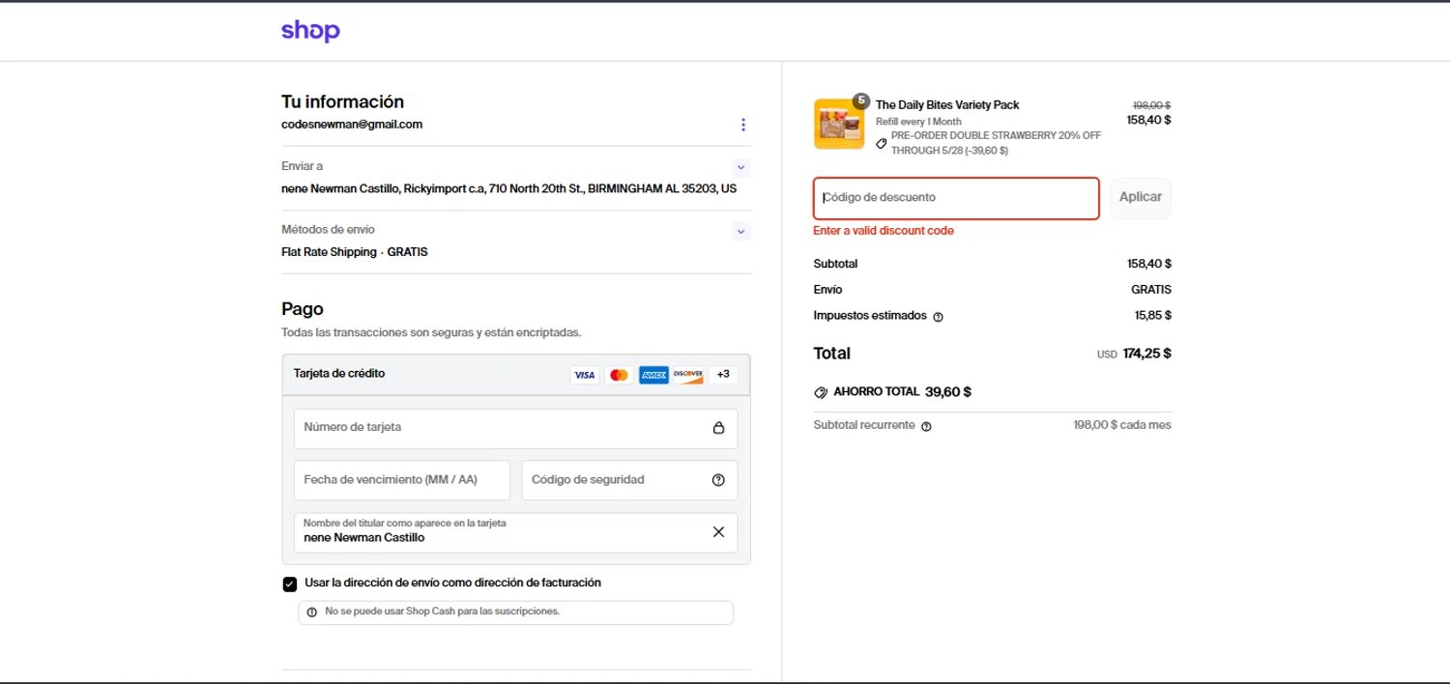The image size is (1450, 684).
Task: Click the Número de tarjeta field
Action: (x=503, y=428)
